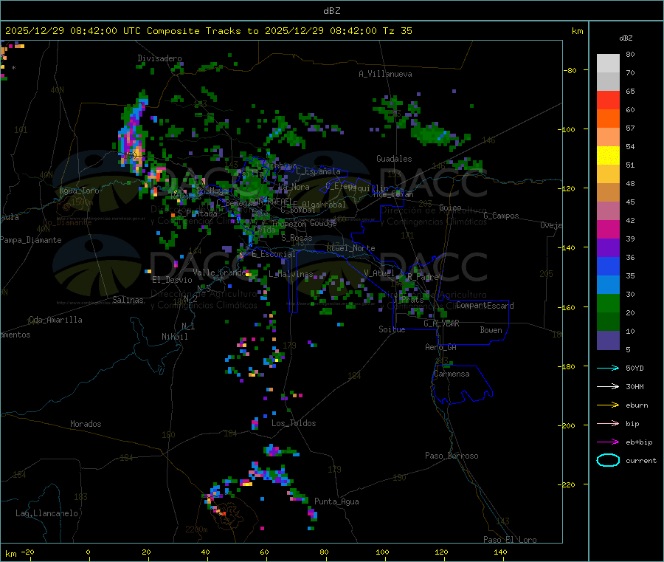Click the Paso_El_Loro place label
Screen dimensions: 664x562
[510, 540]
